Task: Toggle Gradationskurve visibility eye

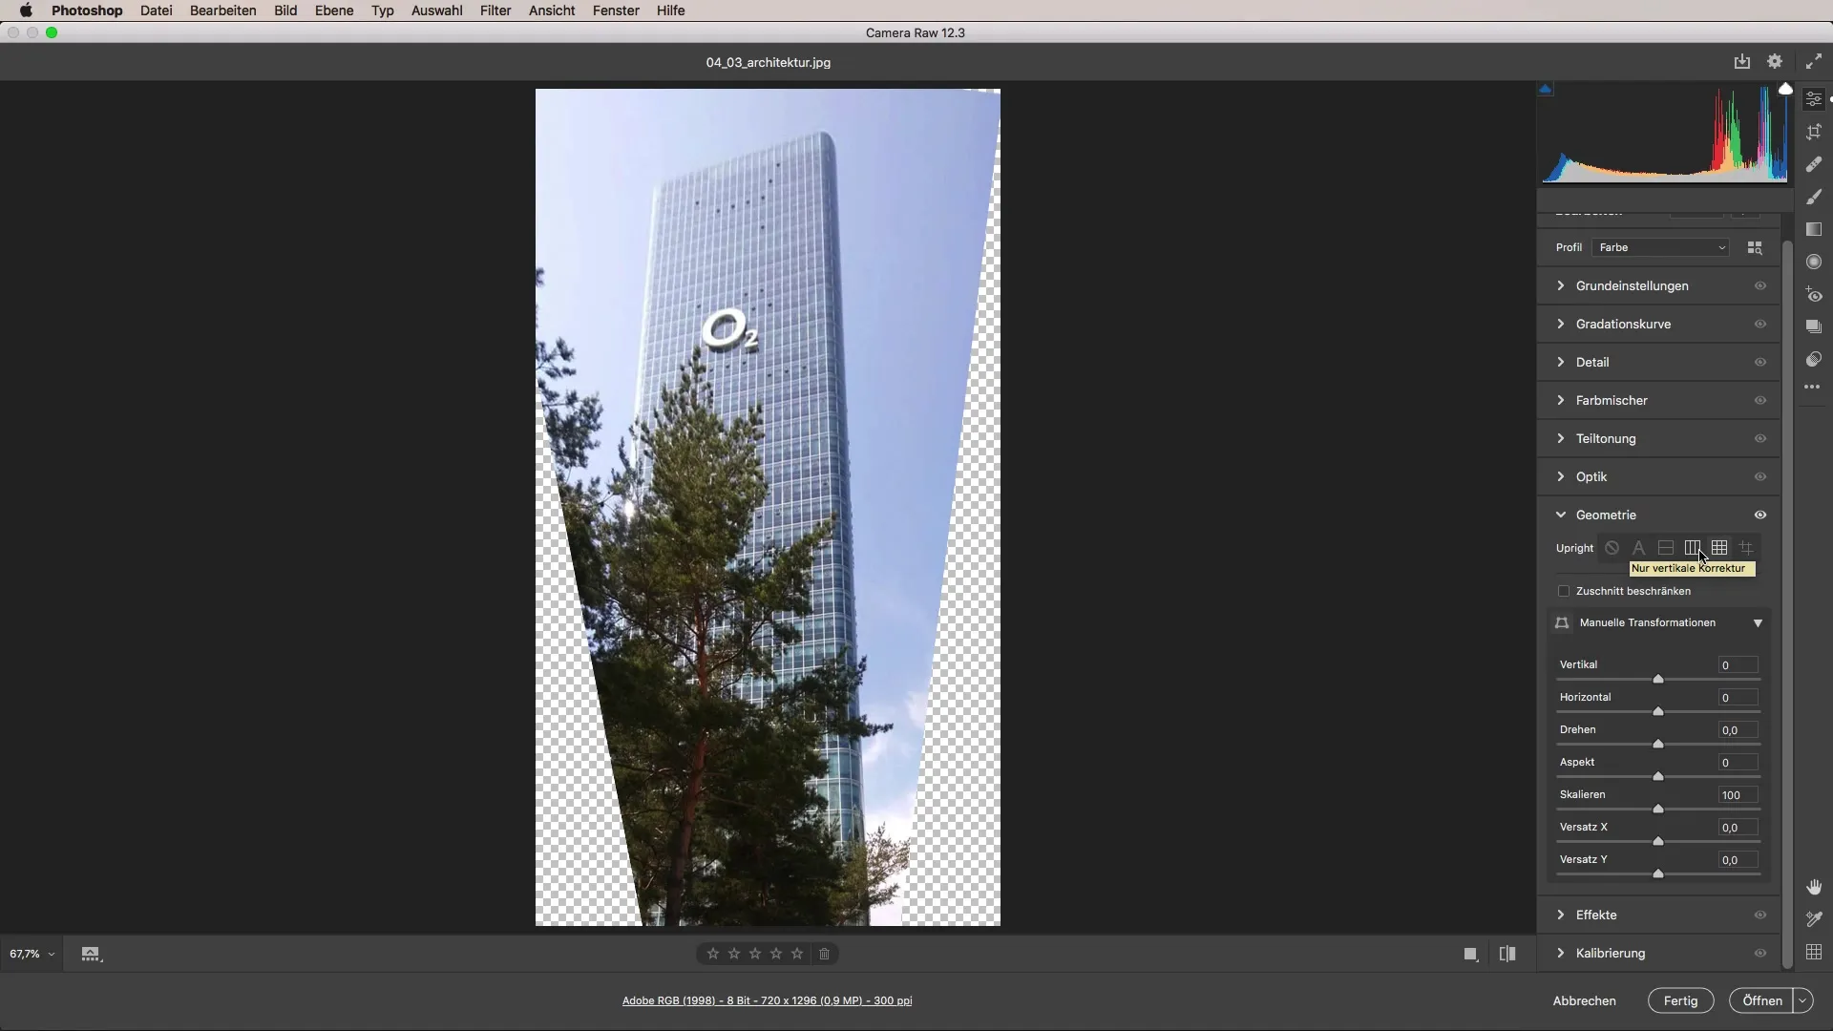Action: coord(1760,324)
